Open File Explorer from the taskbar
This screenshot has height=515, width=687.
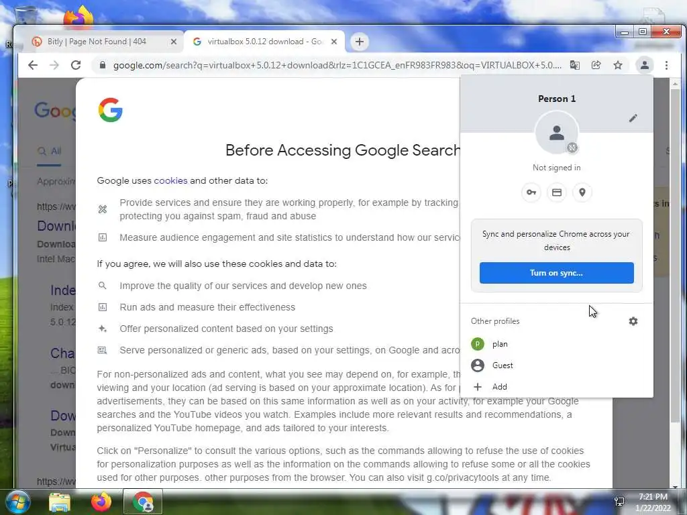(x=60, y=502)
